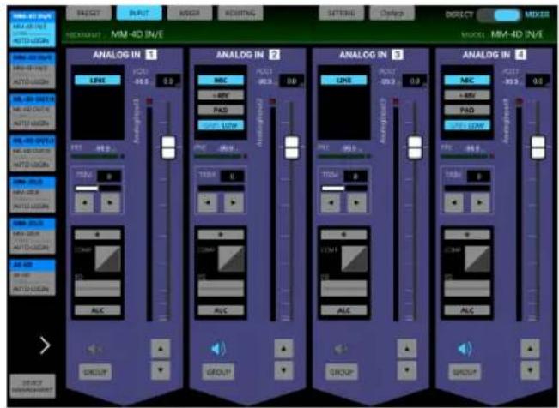Viewport: 559px width, 408px height.
Task: Click the GROUP button on Analog In 4
Action: (465, 372)
